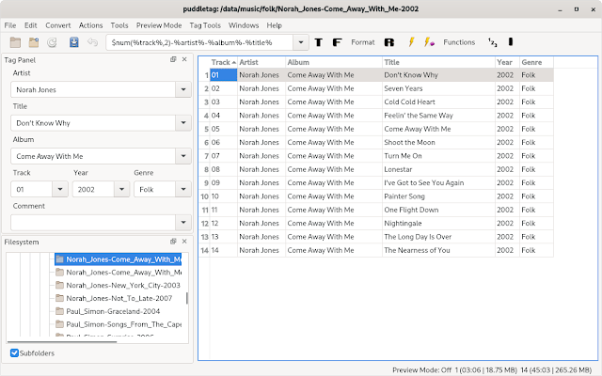
Task: Expand the Year field dropdown
Action: point(121,189)
